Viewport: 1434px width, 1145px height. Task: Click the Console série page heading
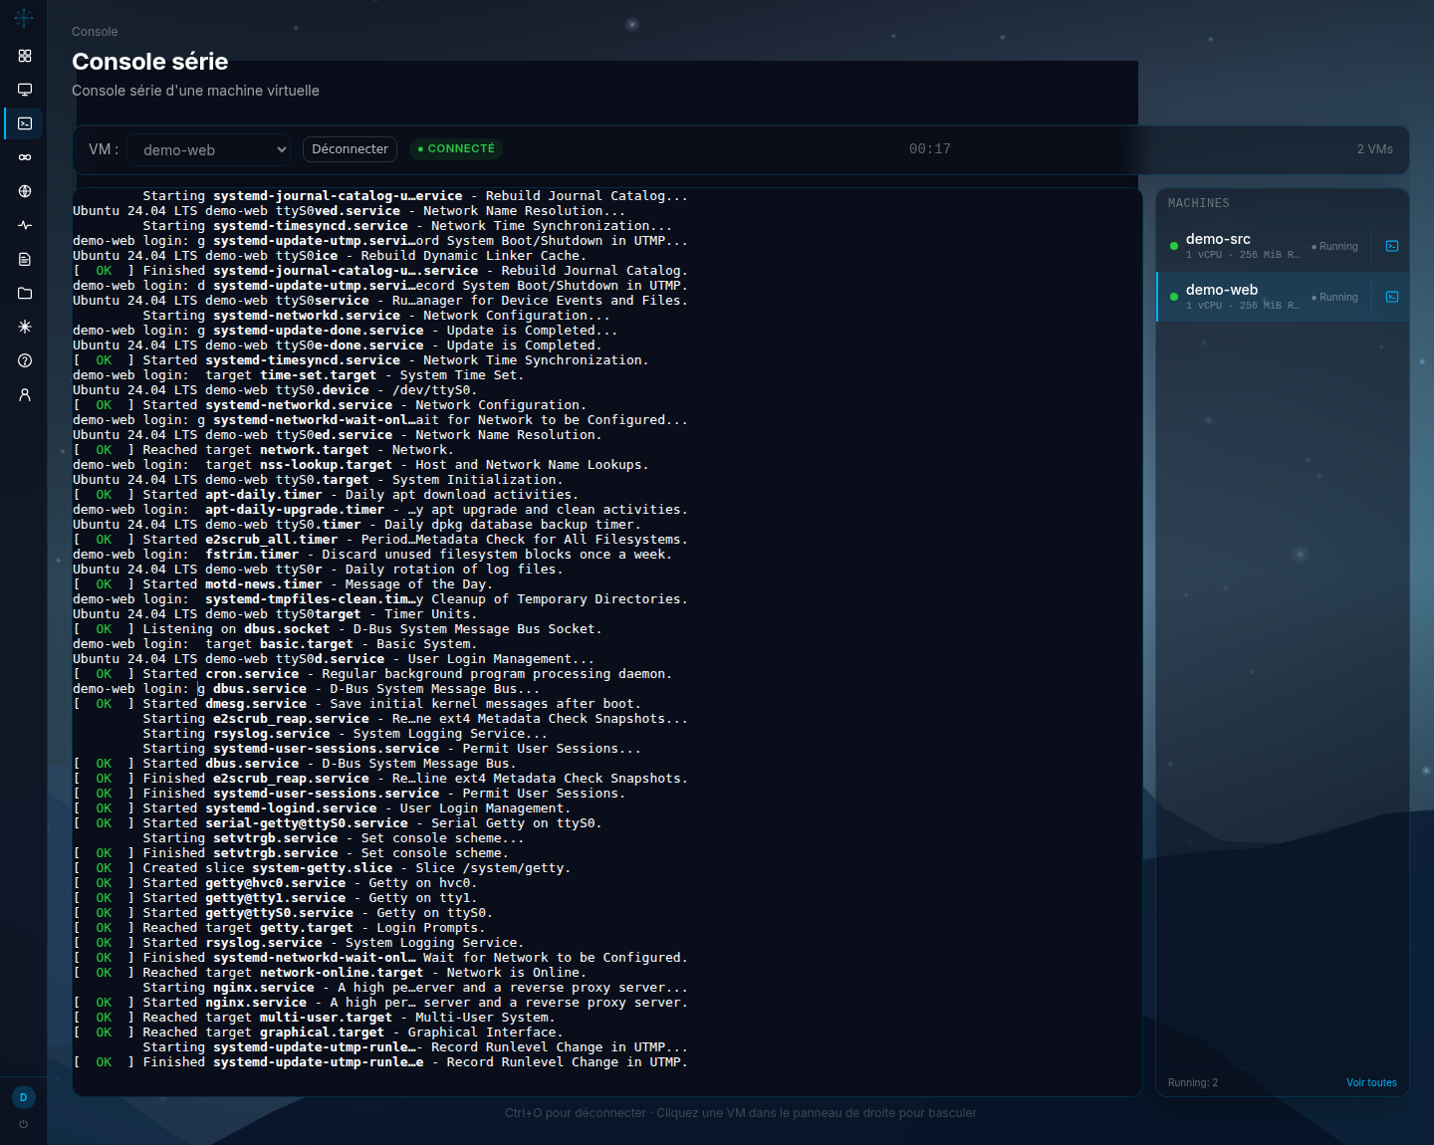click(x=150, y=62)
